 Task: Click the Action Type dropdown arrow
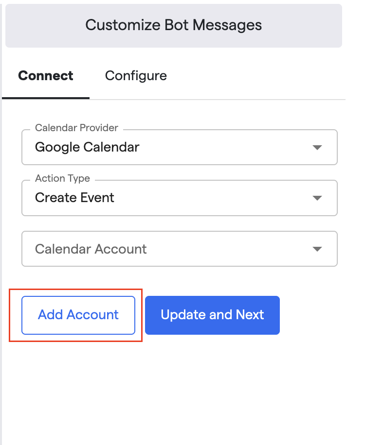317,198
